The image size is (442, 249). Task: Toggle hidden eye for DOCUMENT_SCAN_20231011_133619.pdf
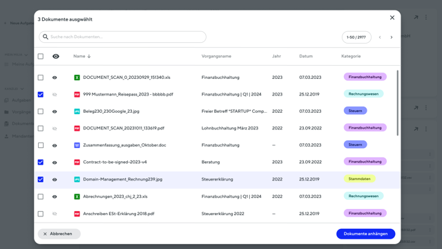(55, 129)
